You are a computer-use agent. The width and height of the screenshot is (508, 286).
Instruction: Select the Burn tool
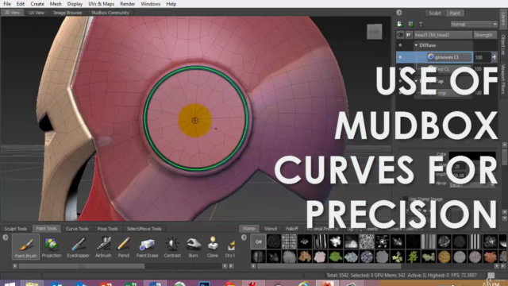tap(193, 247)
